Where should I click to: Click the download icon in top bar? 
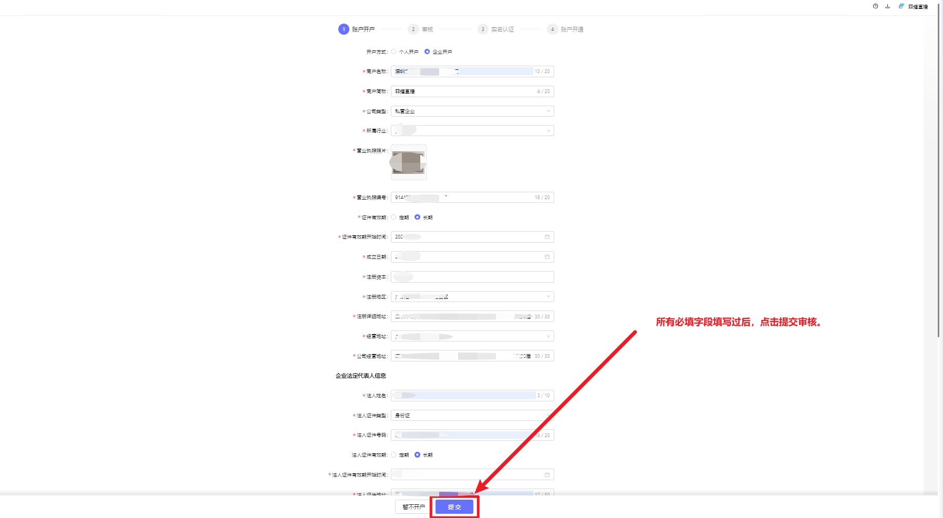point(887,6)
